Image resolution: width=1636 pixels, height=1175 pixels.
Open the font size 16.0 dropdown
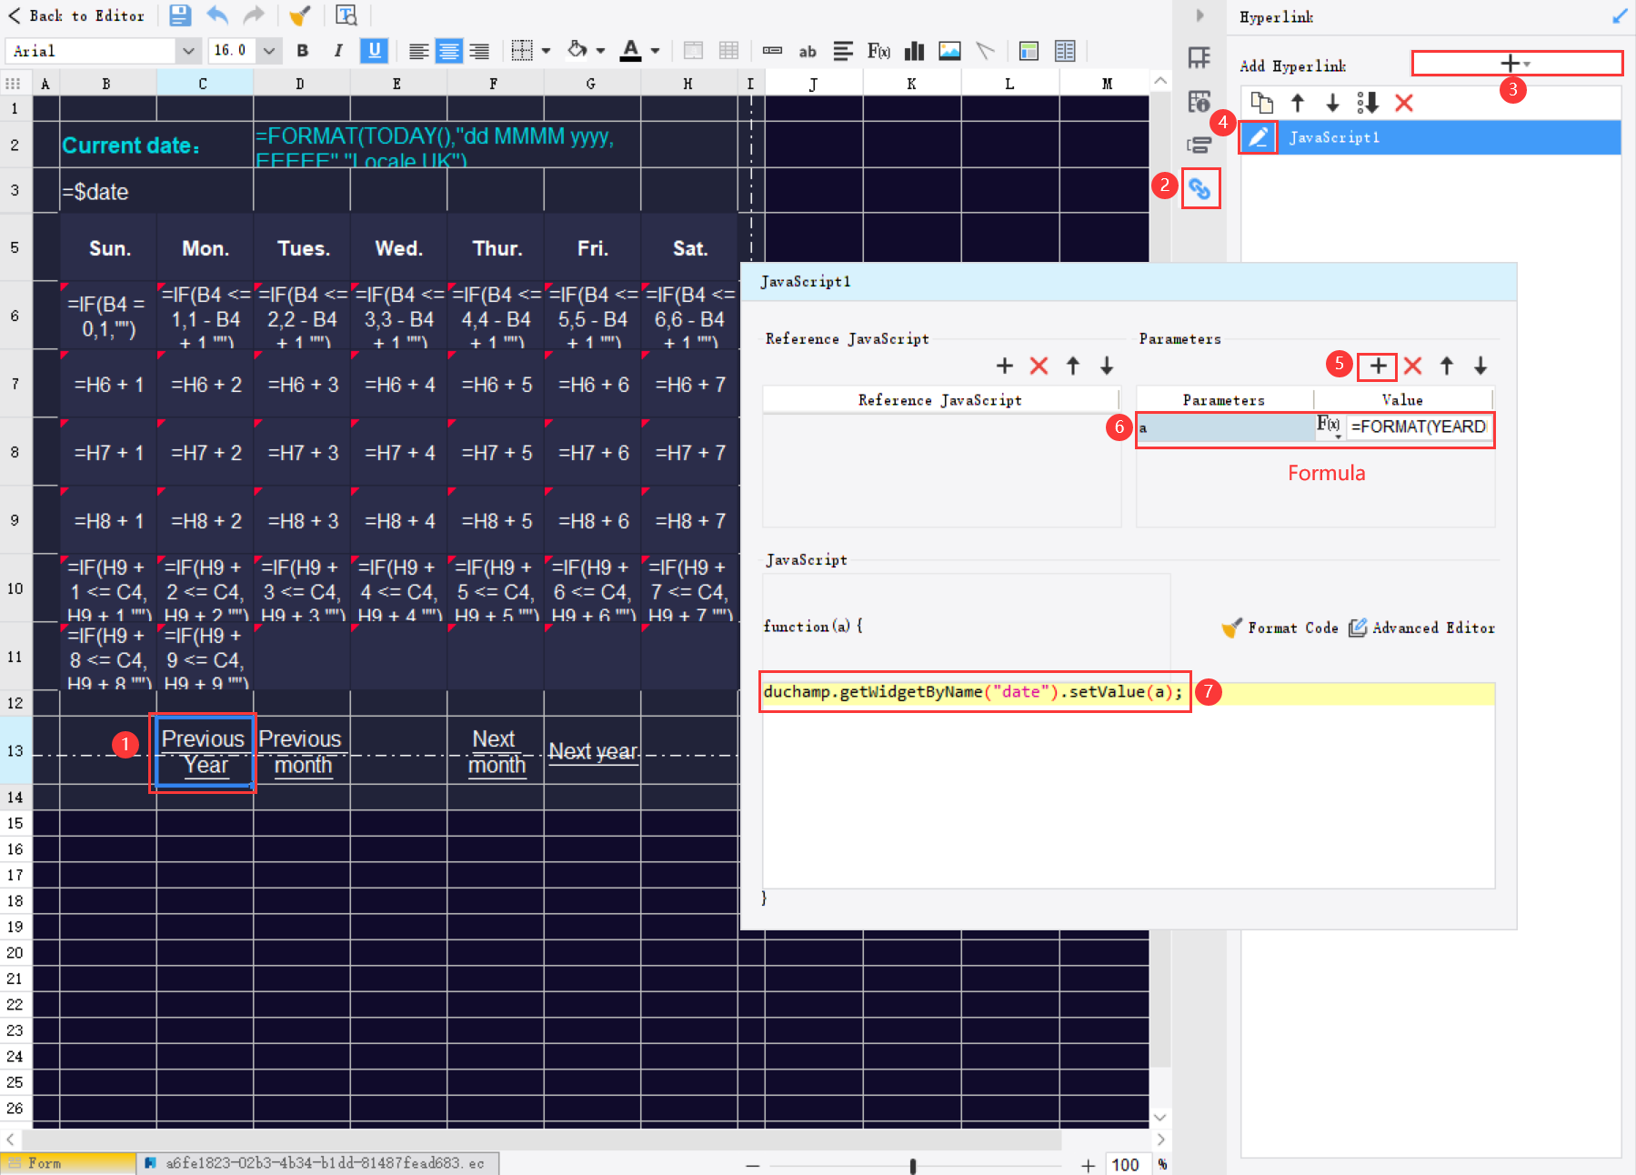click(269, 51)
